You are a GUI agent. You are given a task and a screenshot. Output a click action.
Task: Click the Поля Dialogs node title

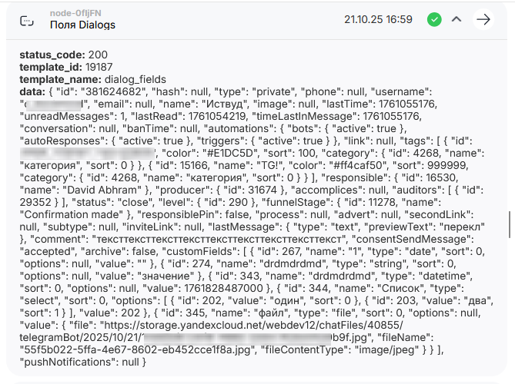coord(82,25)
